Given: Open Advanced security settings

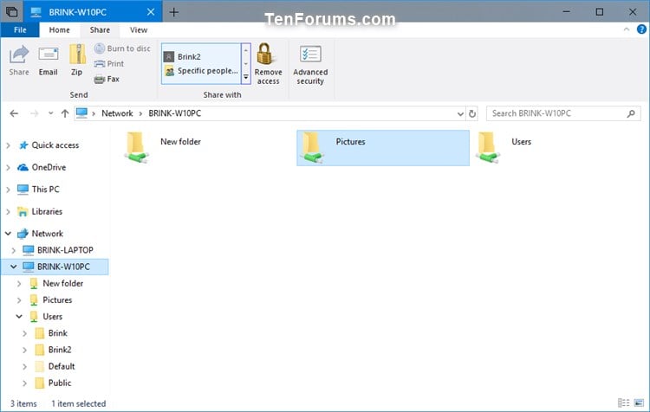Looking at the screenshot, I should pyautogui.click(x=310, y=65).
